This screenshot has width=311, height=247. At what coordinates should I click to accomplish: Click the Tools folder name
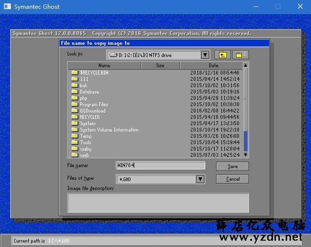coord(86,143)
